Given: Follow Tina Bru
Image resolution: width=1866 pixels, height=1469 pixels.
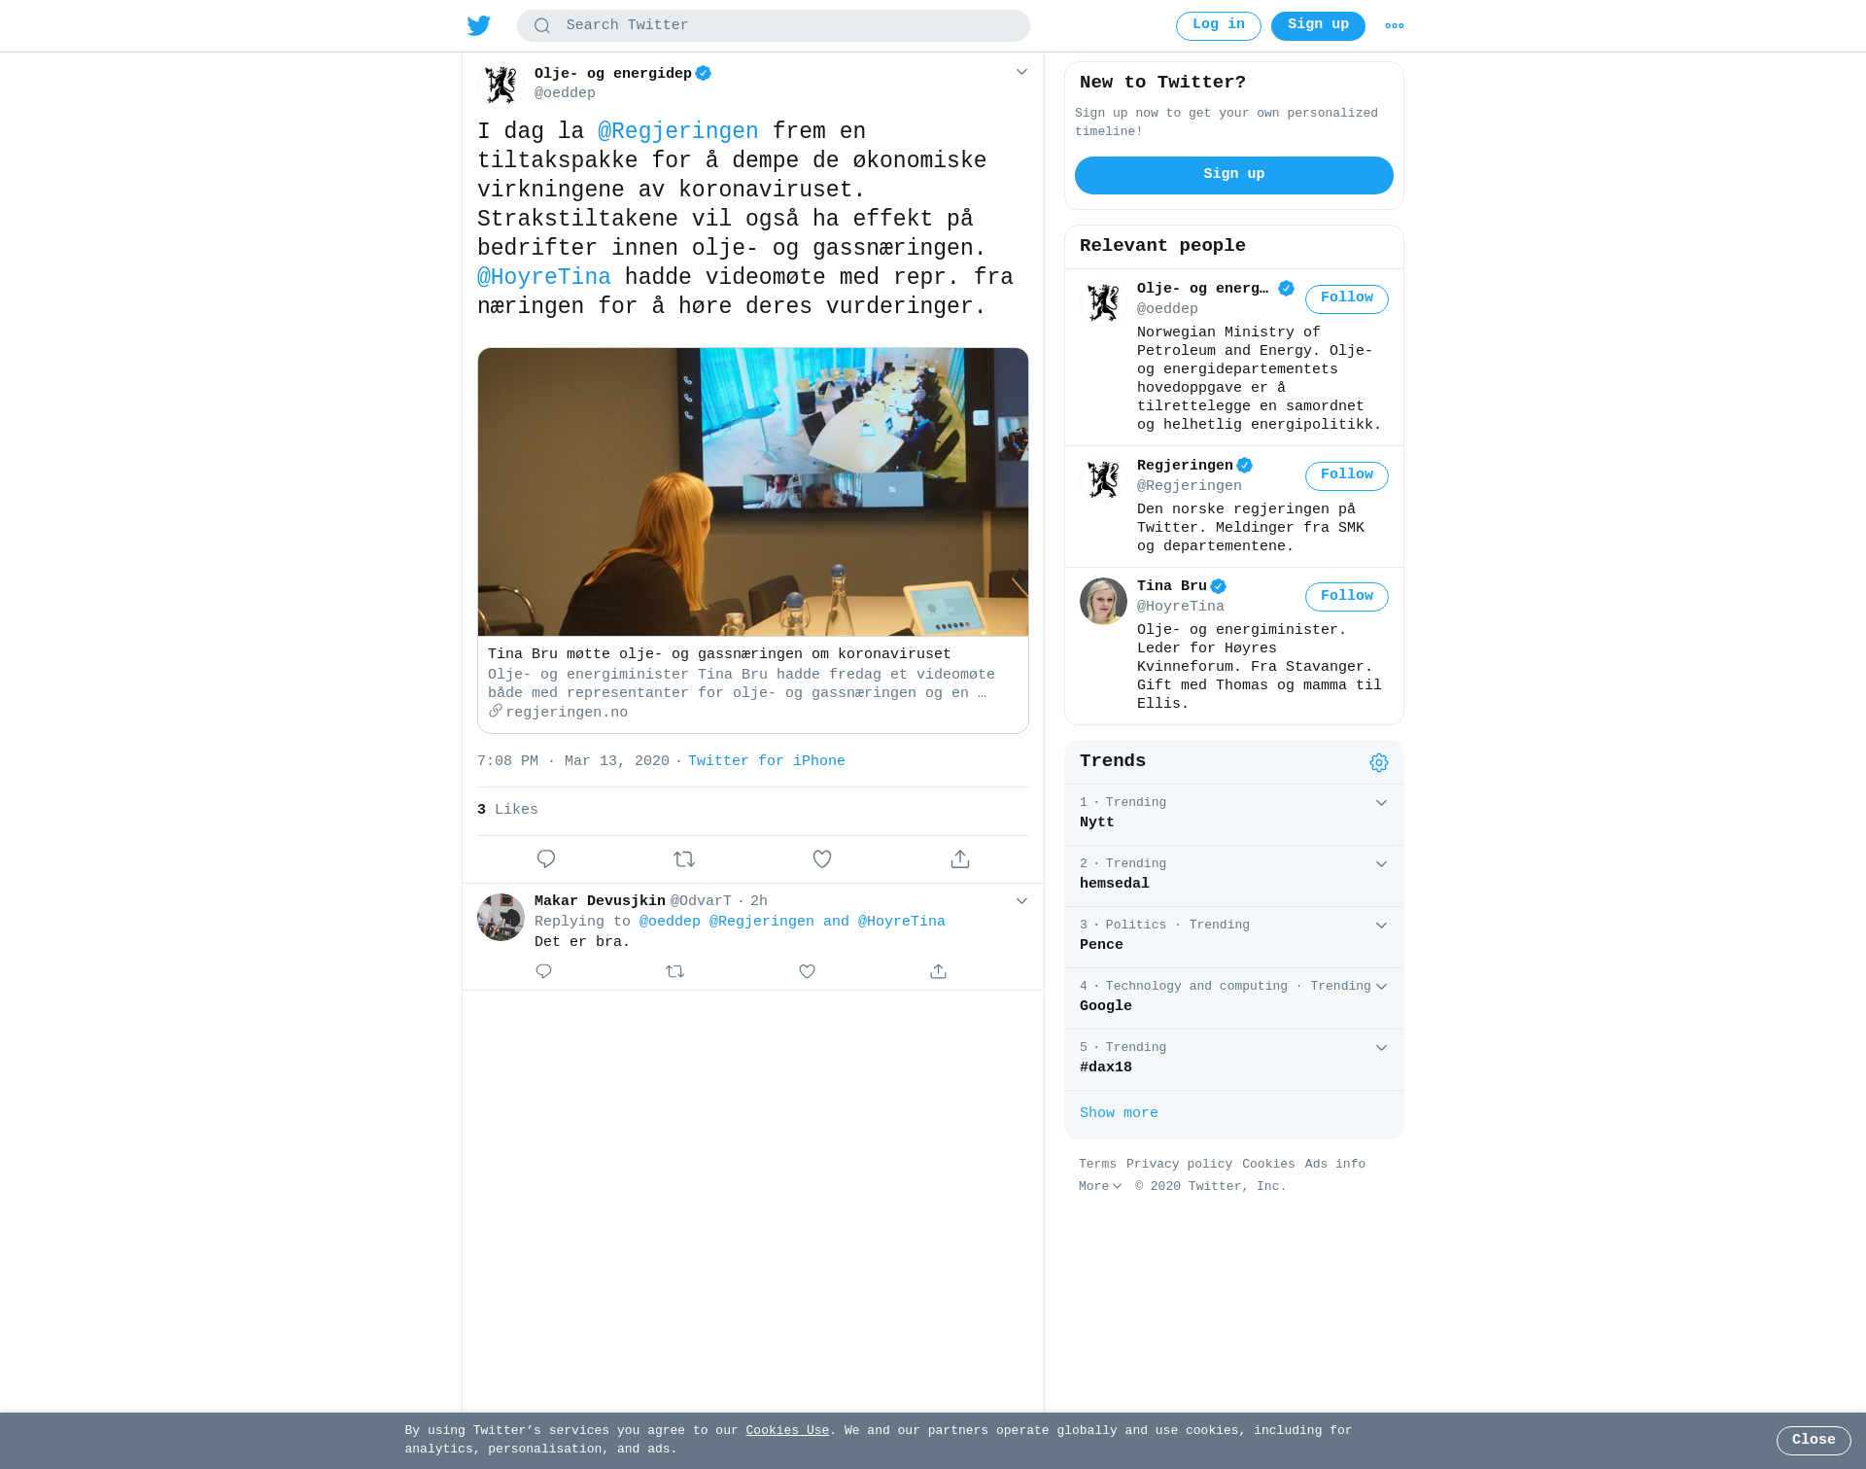Looking at the screenshot, I should 1347,597.
